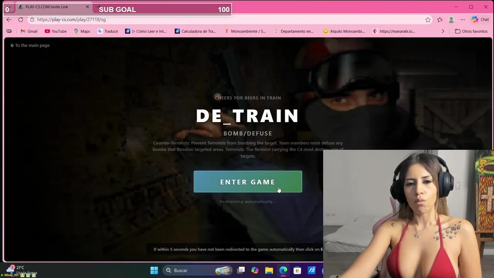The width and height of the screenshot is (494, 278).
Task: Open Cómo Leer e Int... bookmark
Action: [x=146, y=31]
